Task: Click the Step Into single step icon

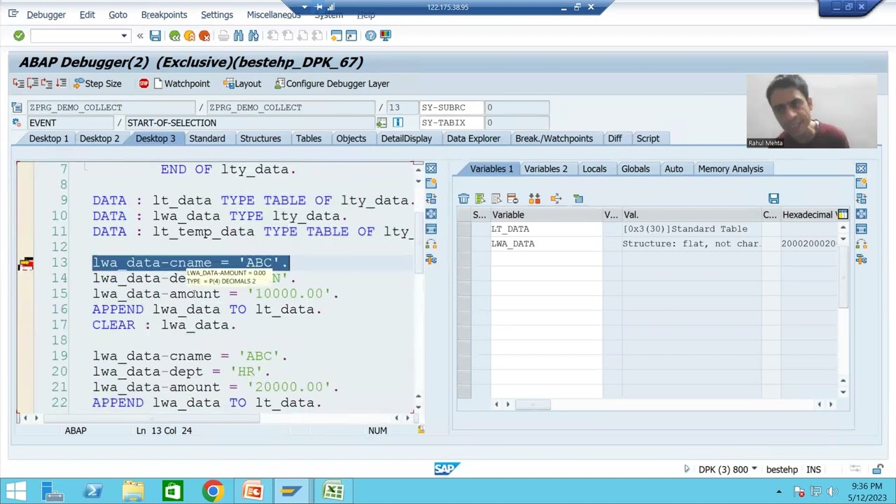Action: 18,83
